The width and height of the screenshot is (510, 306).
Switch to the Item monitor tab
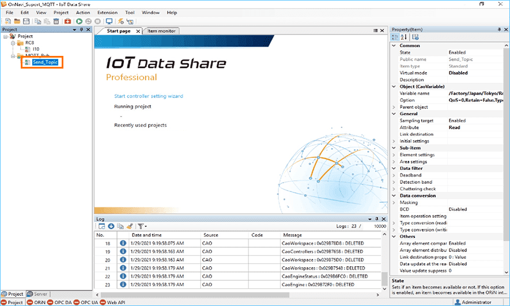pyautogui.click(x=161, y=31)
